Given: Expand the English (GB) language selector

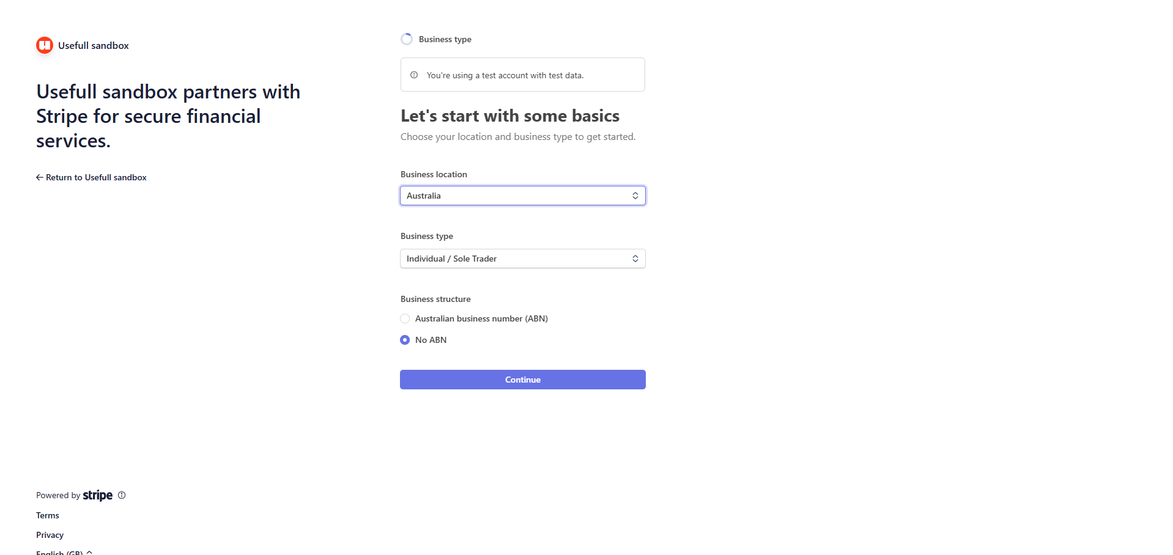Looking at the screenshot, I should tap(63, 551).
